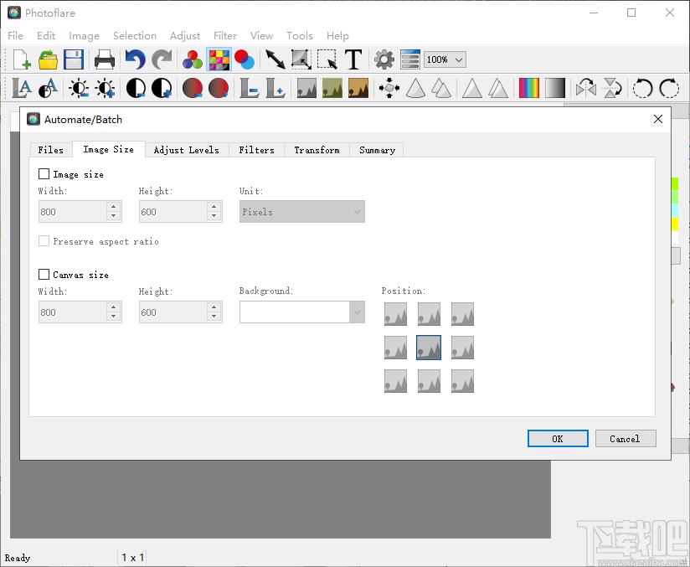Switch to the Summary tab
The image size is (690, 567).
coord(377,150)
